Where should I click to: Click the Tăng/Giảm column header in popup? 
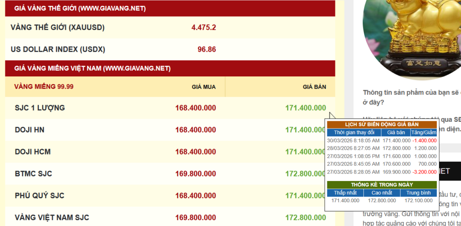tap(424, 133)
